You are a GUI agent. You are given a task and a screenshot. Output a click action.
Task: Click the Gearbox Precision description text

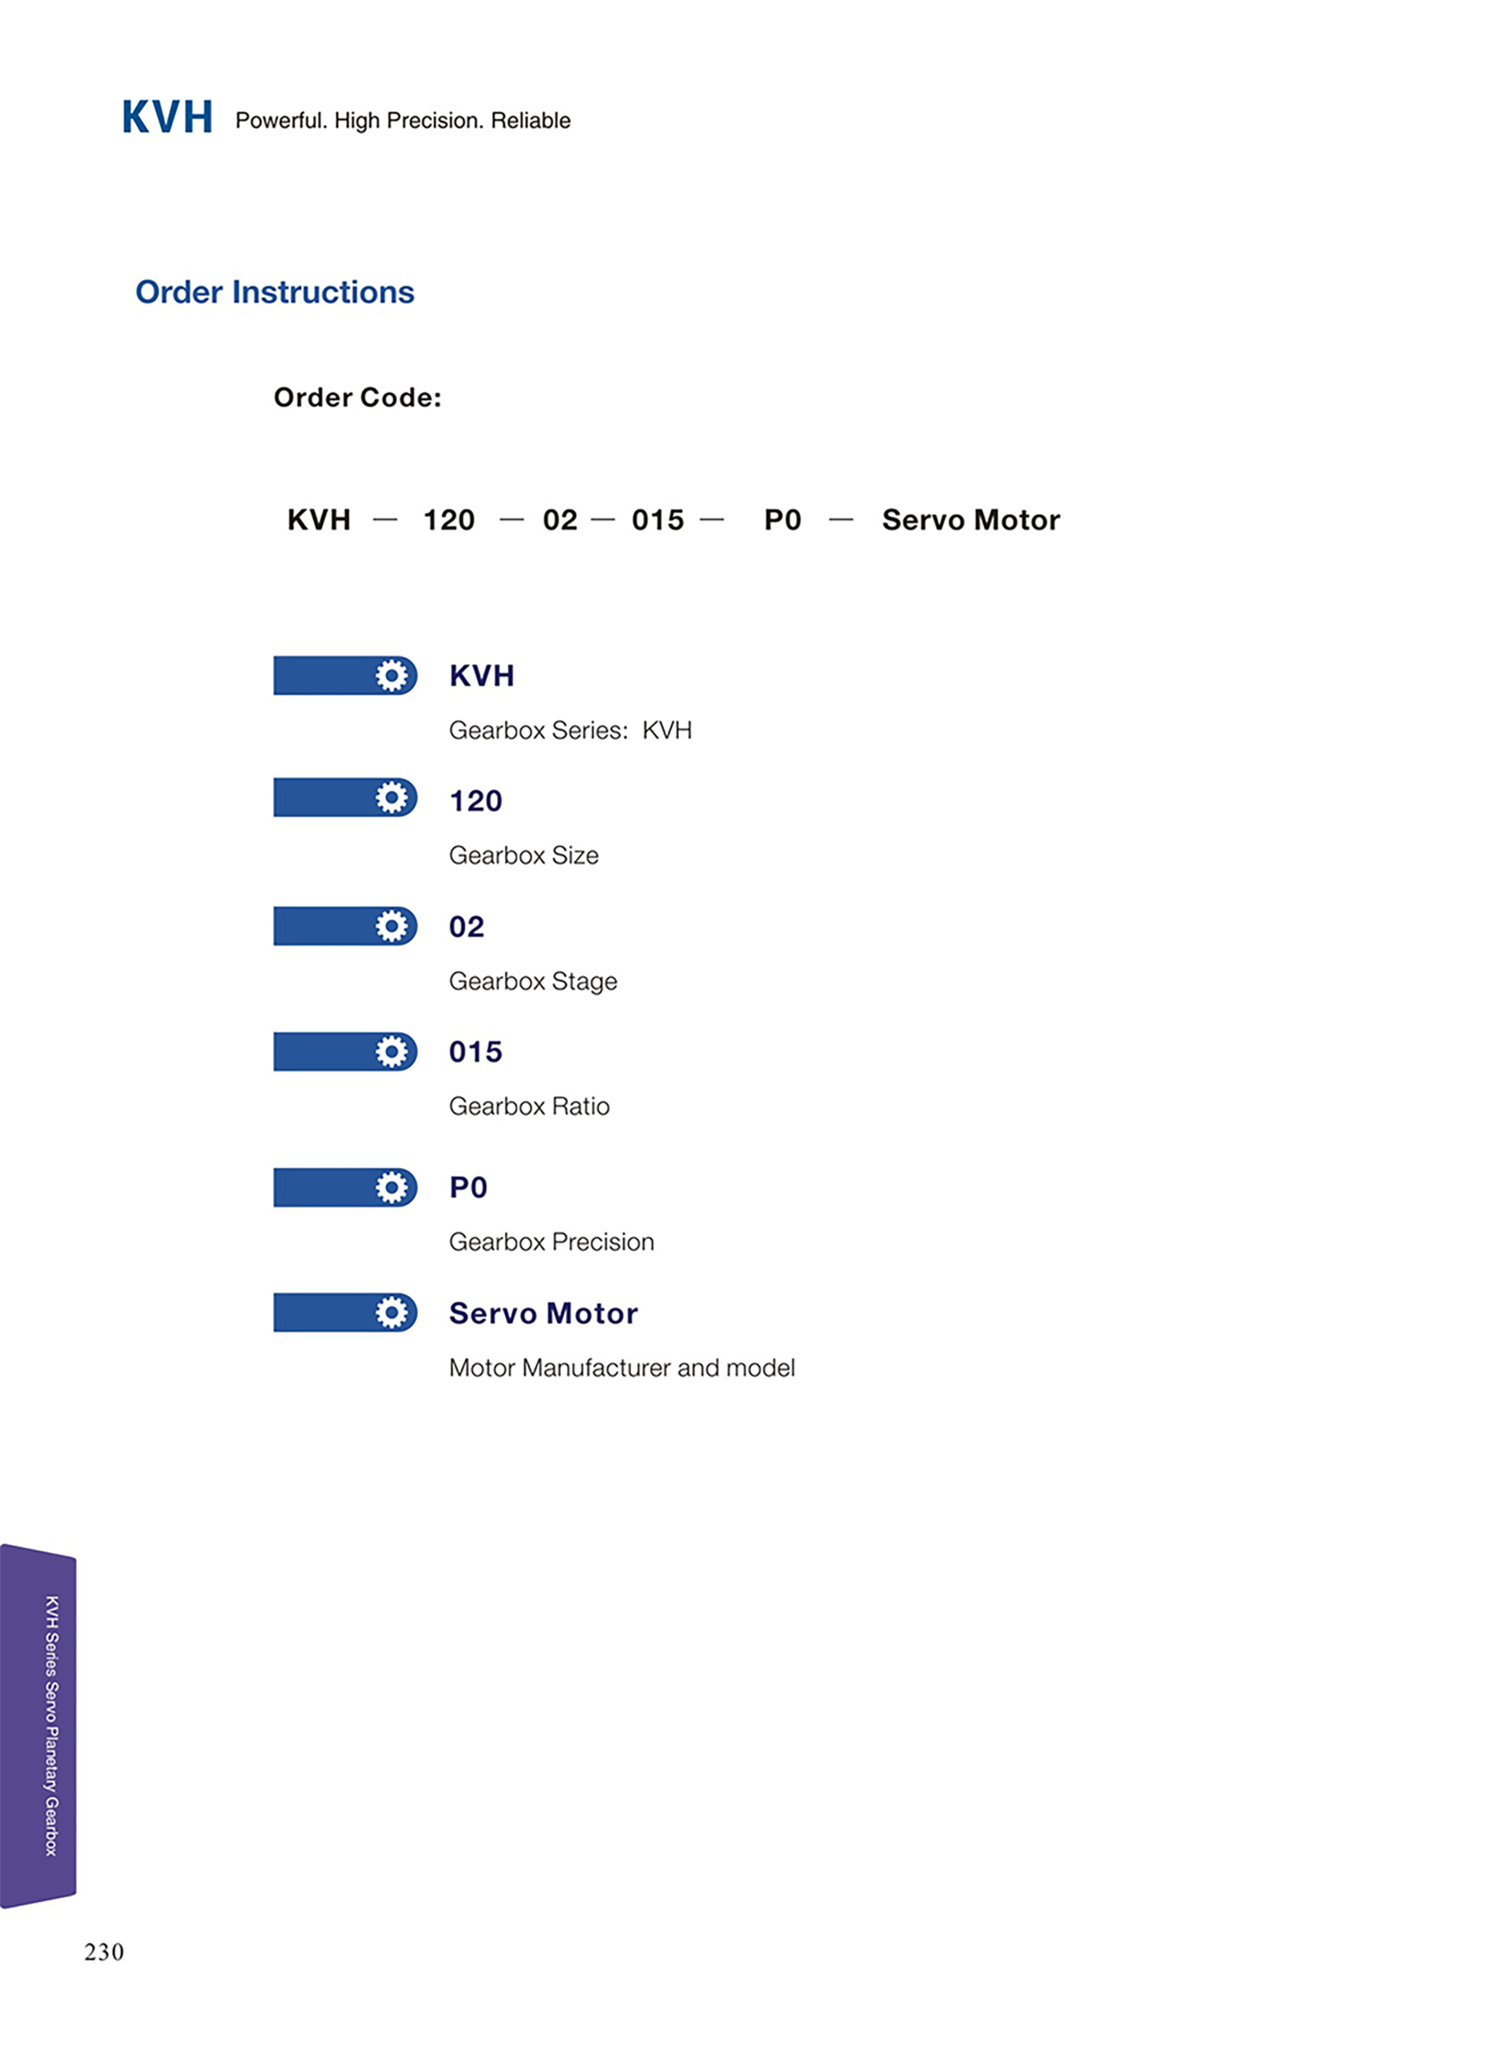tap(551, 1241)
